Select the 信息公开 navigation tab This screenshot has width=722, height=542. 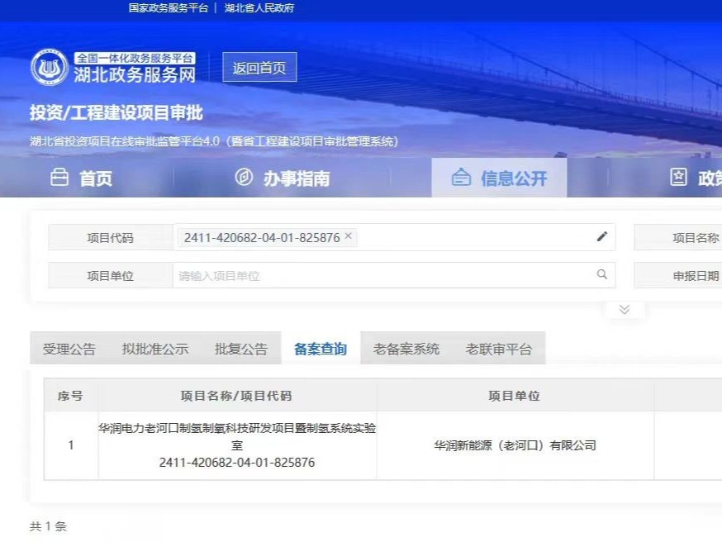click(x=499, y=178)
